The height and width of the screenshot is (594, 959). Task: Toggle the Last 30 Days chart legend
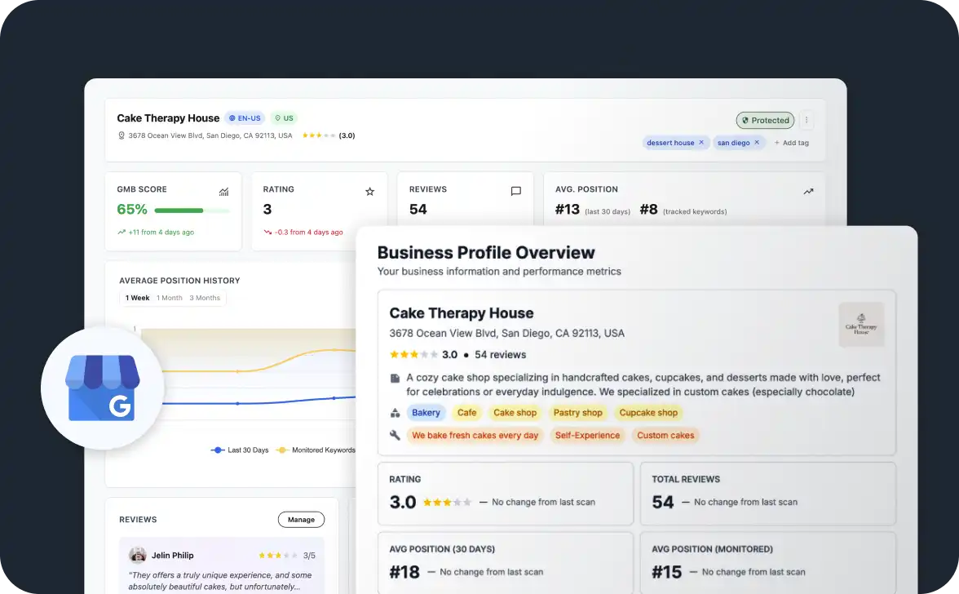(239, 450)
